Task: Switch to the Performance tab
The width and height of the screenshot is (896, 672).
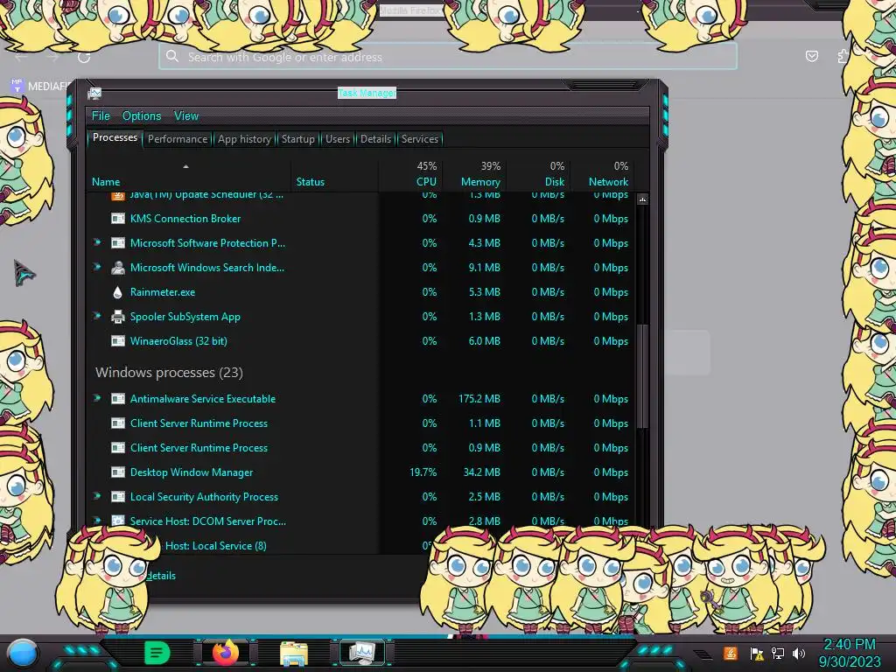Action: (177, 139)
